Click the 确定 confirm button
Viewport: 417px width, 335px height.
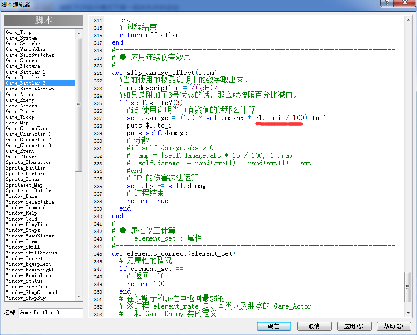click(274, 326)
